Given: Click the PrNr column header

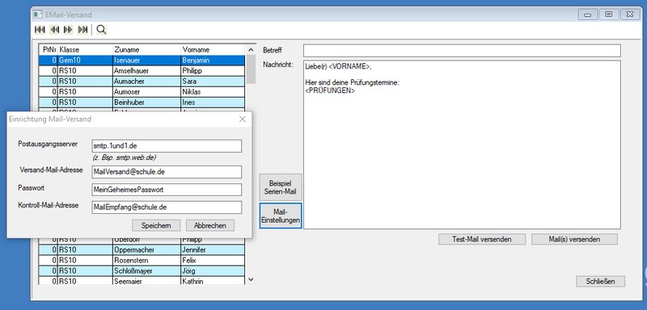Looking at the screenshot, I should tap(49, 49).
